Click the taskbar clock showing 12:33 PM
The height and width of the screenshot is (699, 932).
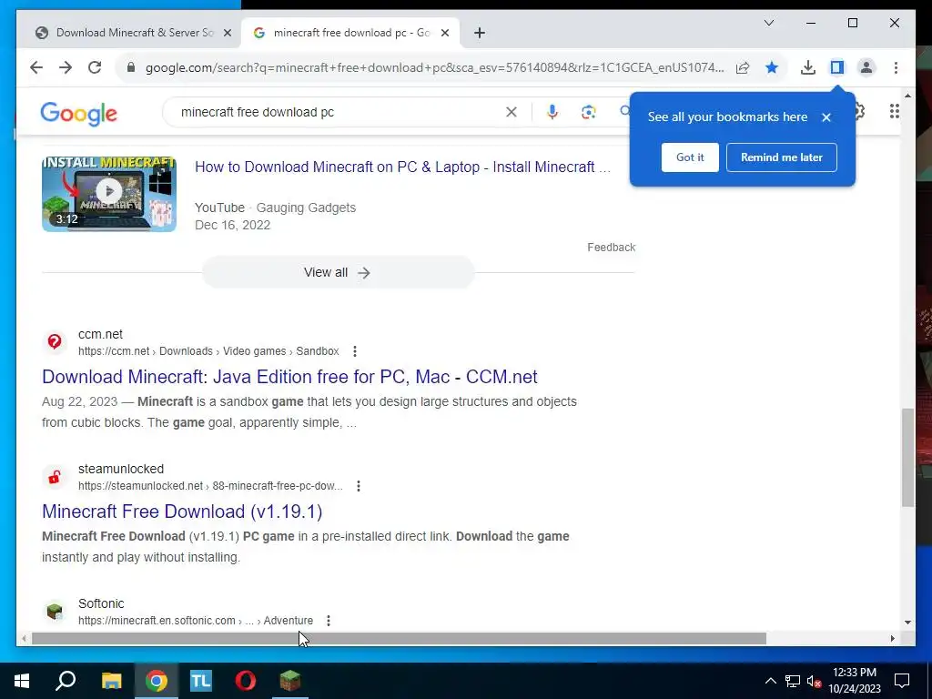pos(855,681)
